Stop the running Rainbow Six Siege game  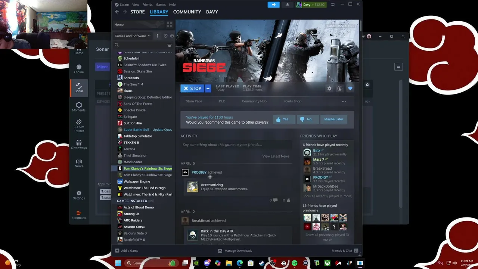tap(192, 89)
